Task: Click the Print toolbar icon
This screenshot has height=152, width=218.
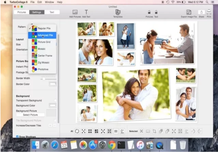Action: click(x=209, y=12)
